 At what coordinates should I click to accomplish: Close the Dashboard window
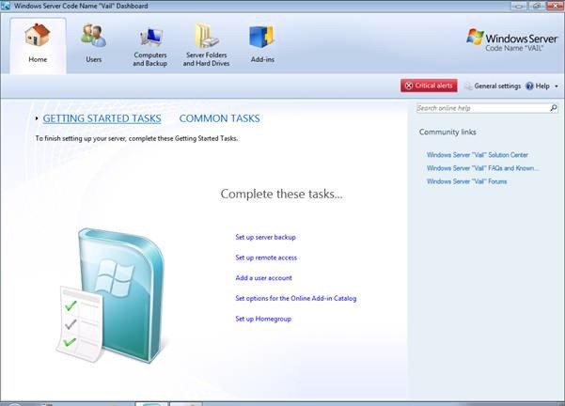click(555, 6)
